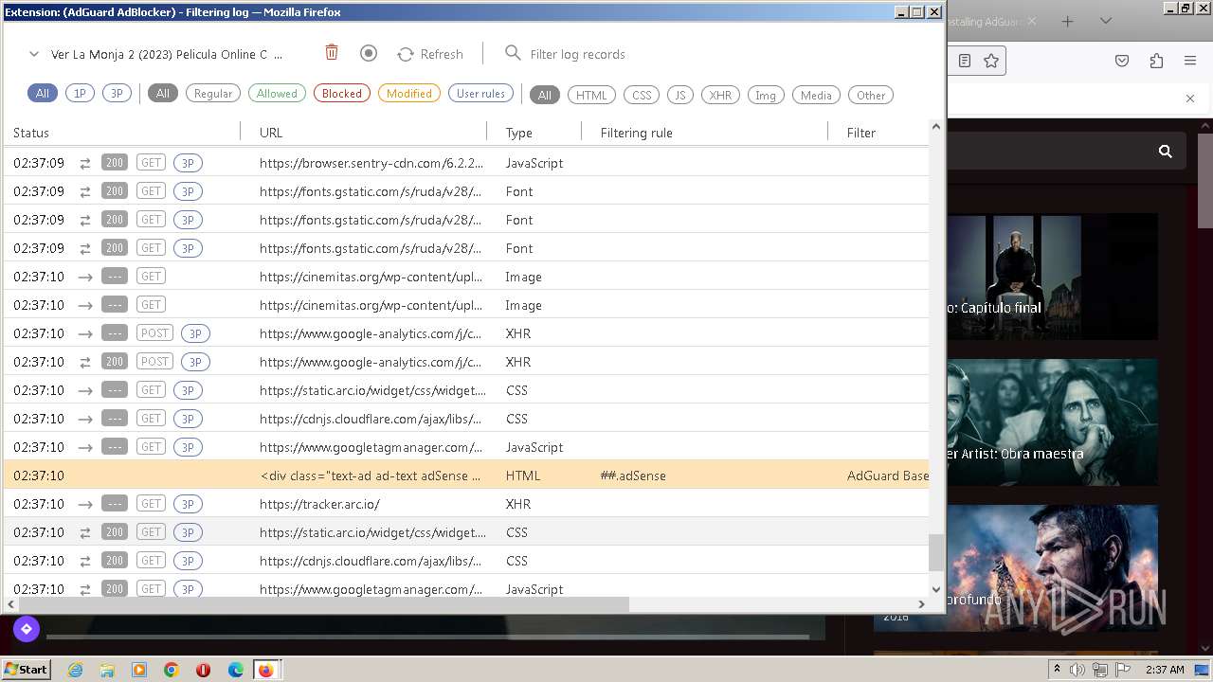
Task: Show only HTML type records
Action: pos(592,95)
